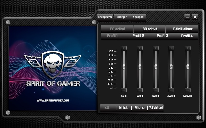Image resolution: width=206 pixels, height=128 pixels.
Task: Toggle the 3D activé button
Action: pos(150,29)
